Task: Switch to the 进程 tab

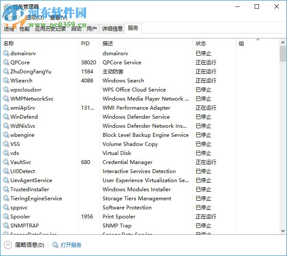Action: tap(9, 28)
